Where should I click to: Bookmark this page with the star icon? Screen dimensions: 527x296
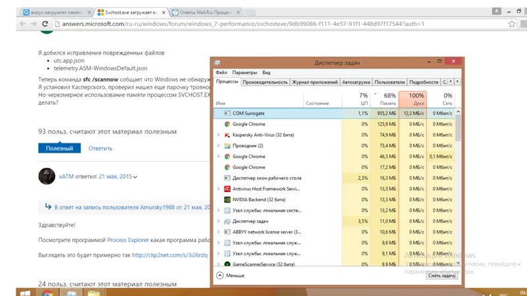click(512, 24)
